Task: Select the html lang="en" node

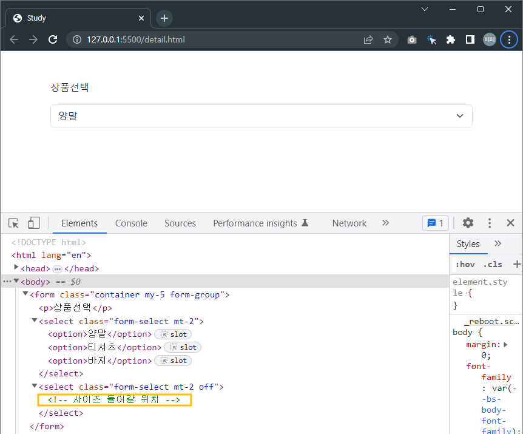Action: coord(52,255)
